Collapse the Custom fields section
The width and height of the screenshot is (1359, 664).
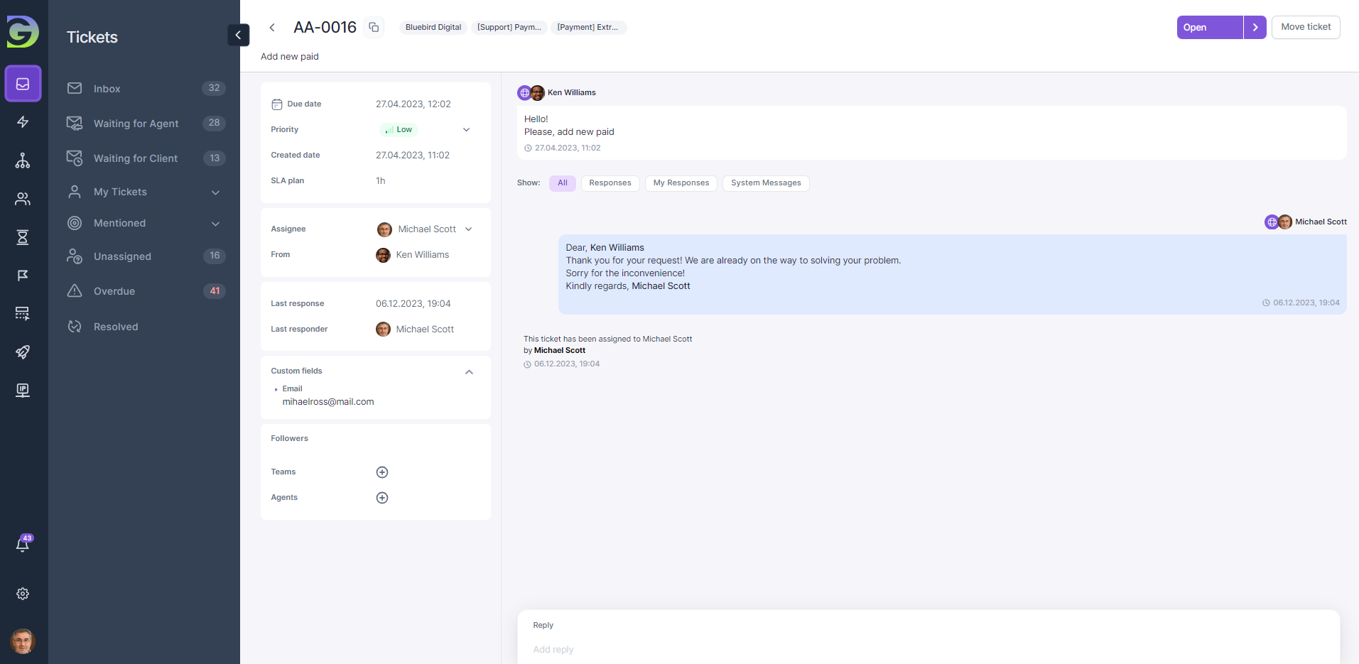469,372
